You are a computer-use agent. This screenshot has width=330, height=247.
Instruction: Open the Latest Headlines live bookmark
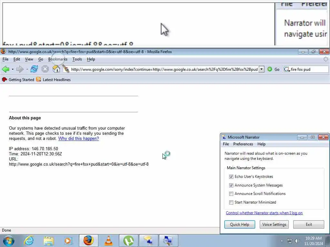(x=53, y=80)
